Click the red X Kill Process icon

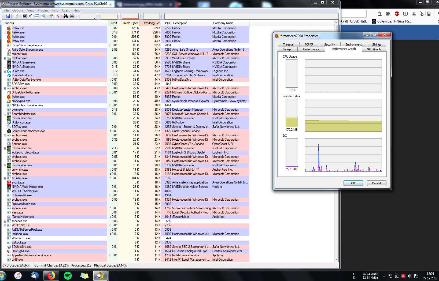[x=57, y=16]
